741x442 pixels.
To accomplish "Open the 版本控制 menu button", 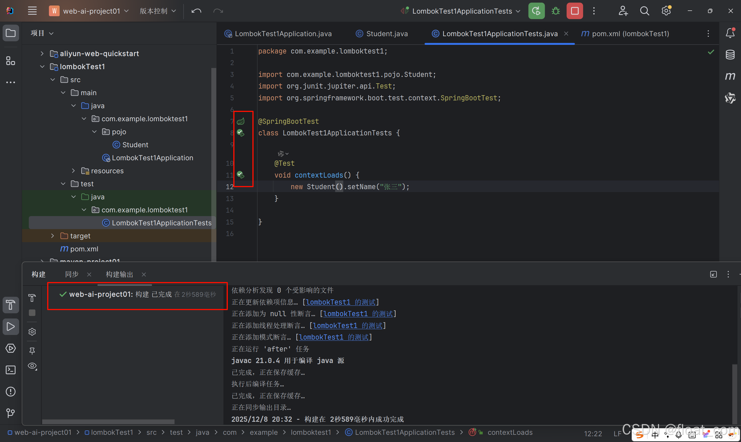I will (158, 11).
